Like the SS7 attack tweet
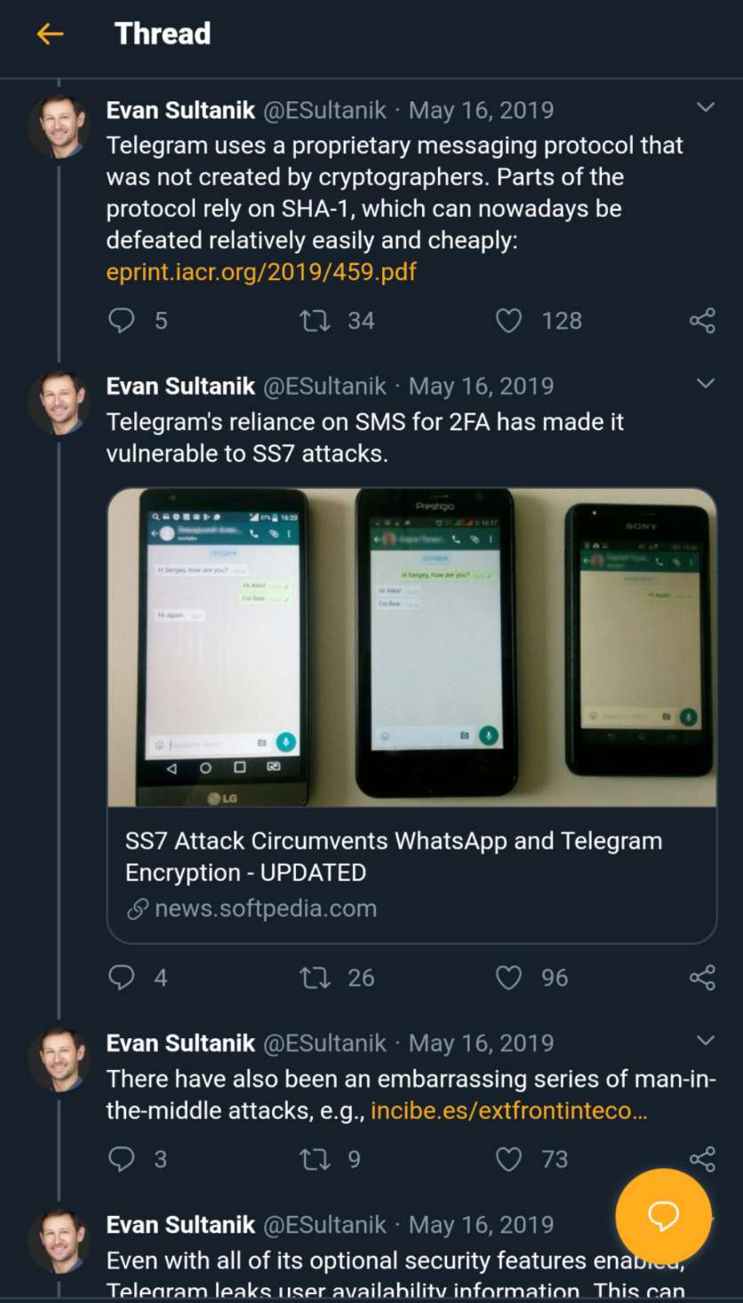This screenshot has height=1303, width=743. coord(507,978)
